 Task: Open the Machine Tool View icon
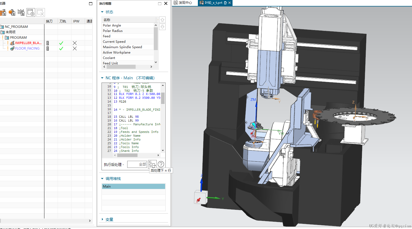coord(3,12)
